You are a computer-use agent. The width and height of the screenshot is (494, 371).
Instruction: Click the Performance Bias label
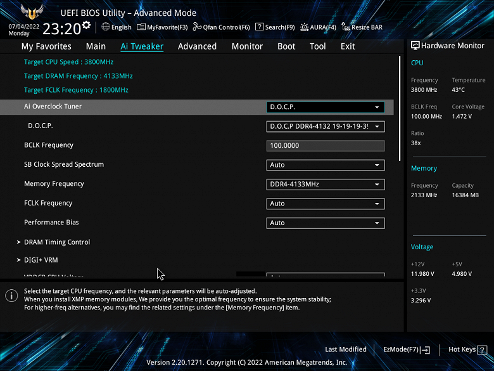51,223
